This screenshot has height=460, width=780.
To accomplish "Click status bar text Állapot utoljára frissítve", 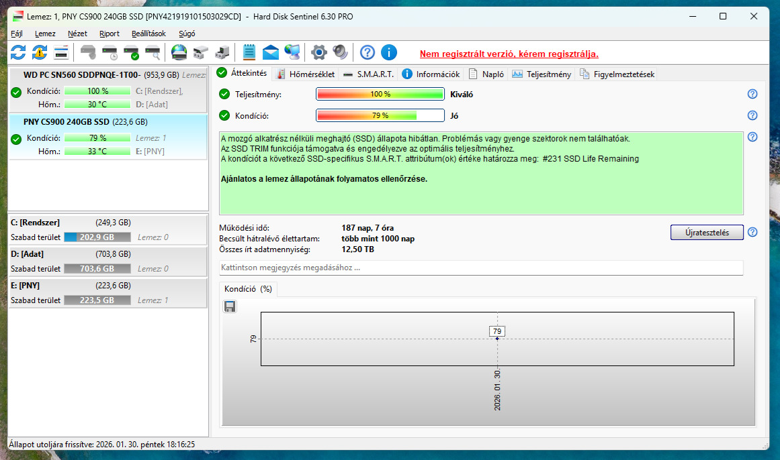I will click(x=102, y=444).
